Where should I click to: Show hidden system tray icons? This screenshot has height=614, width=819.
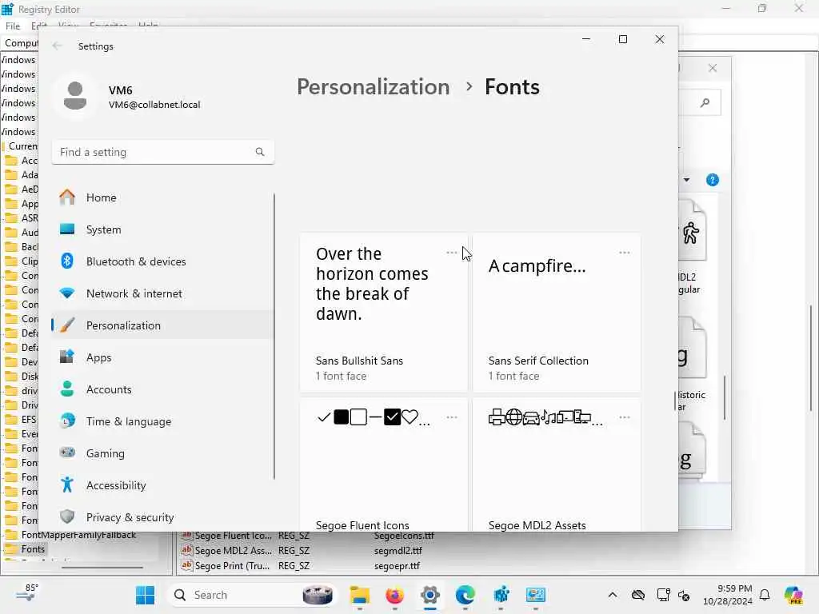click(x=613, y=595)
